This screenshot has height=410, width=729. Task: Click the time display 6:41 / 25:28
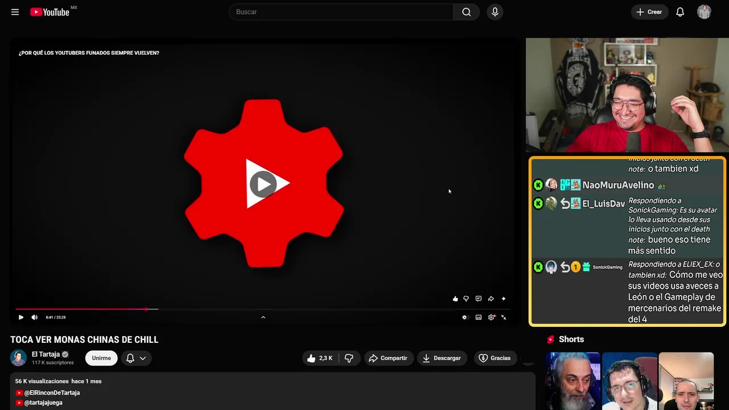[x=56, y=317]
